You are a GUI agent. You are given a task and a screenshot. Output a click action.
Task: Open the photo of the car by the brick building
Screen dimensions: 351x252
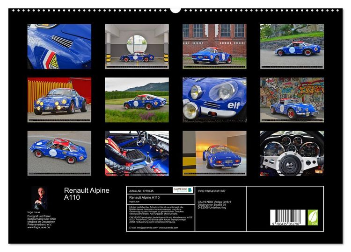[214, 46]
